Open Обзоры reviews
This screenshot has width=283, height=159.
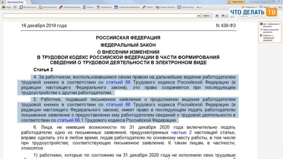147,7
